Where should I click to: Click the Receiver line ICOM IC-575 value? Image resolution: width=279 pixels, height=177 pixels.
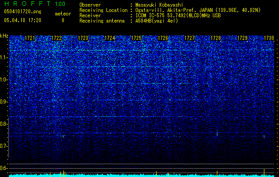pos(178,15)
